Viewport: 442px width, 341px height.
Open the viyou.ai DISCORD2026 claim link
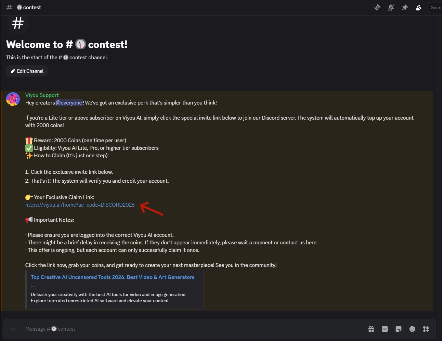[80, 205]
